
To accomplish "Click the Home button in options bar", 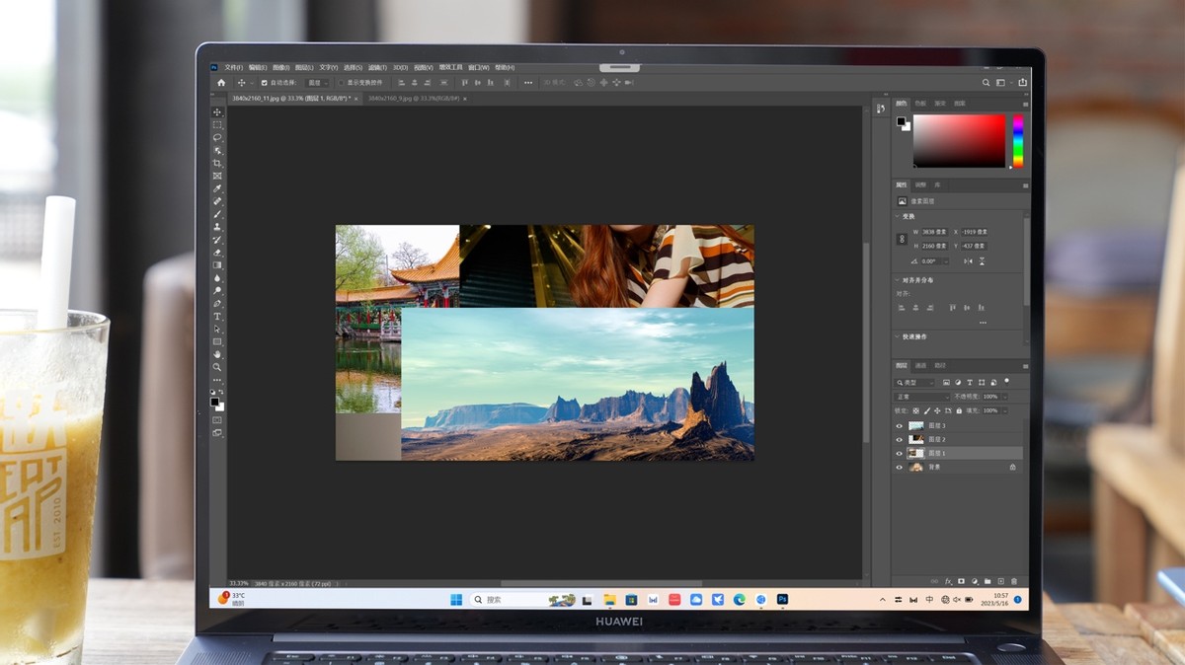I will [x=221, y=83].
